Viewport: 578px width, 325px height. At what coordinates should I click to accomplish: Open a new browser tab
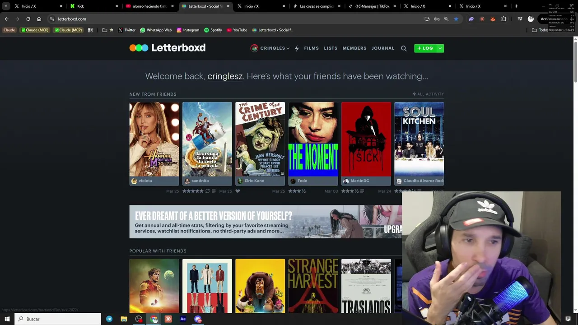click(516, 6)
